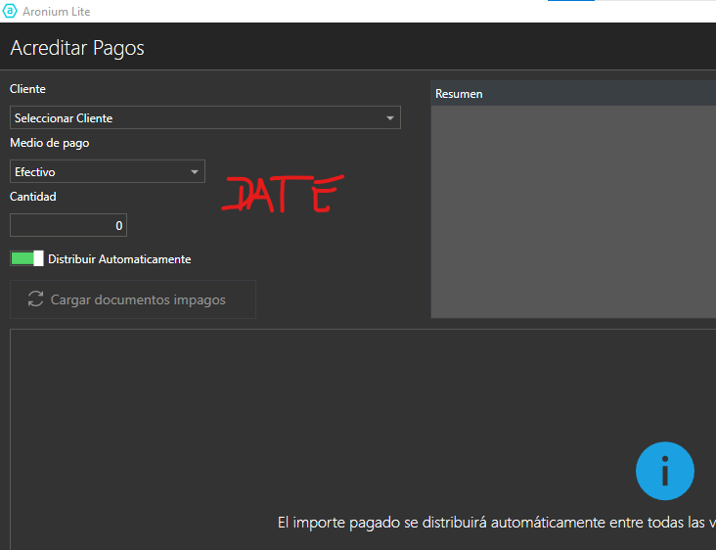Screen dimensions: 716x550
Task: Click inside the gray Resumen summary area
Action: (x=572, y=210)
